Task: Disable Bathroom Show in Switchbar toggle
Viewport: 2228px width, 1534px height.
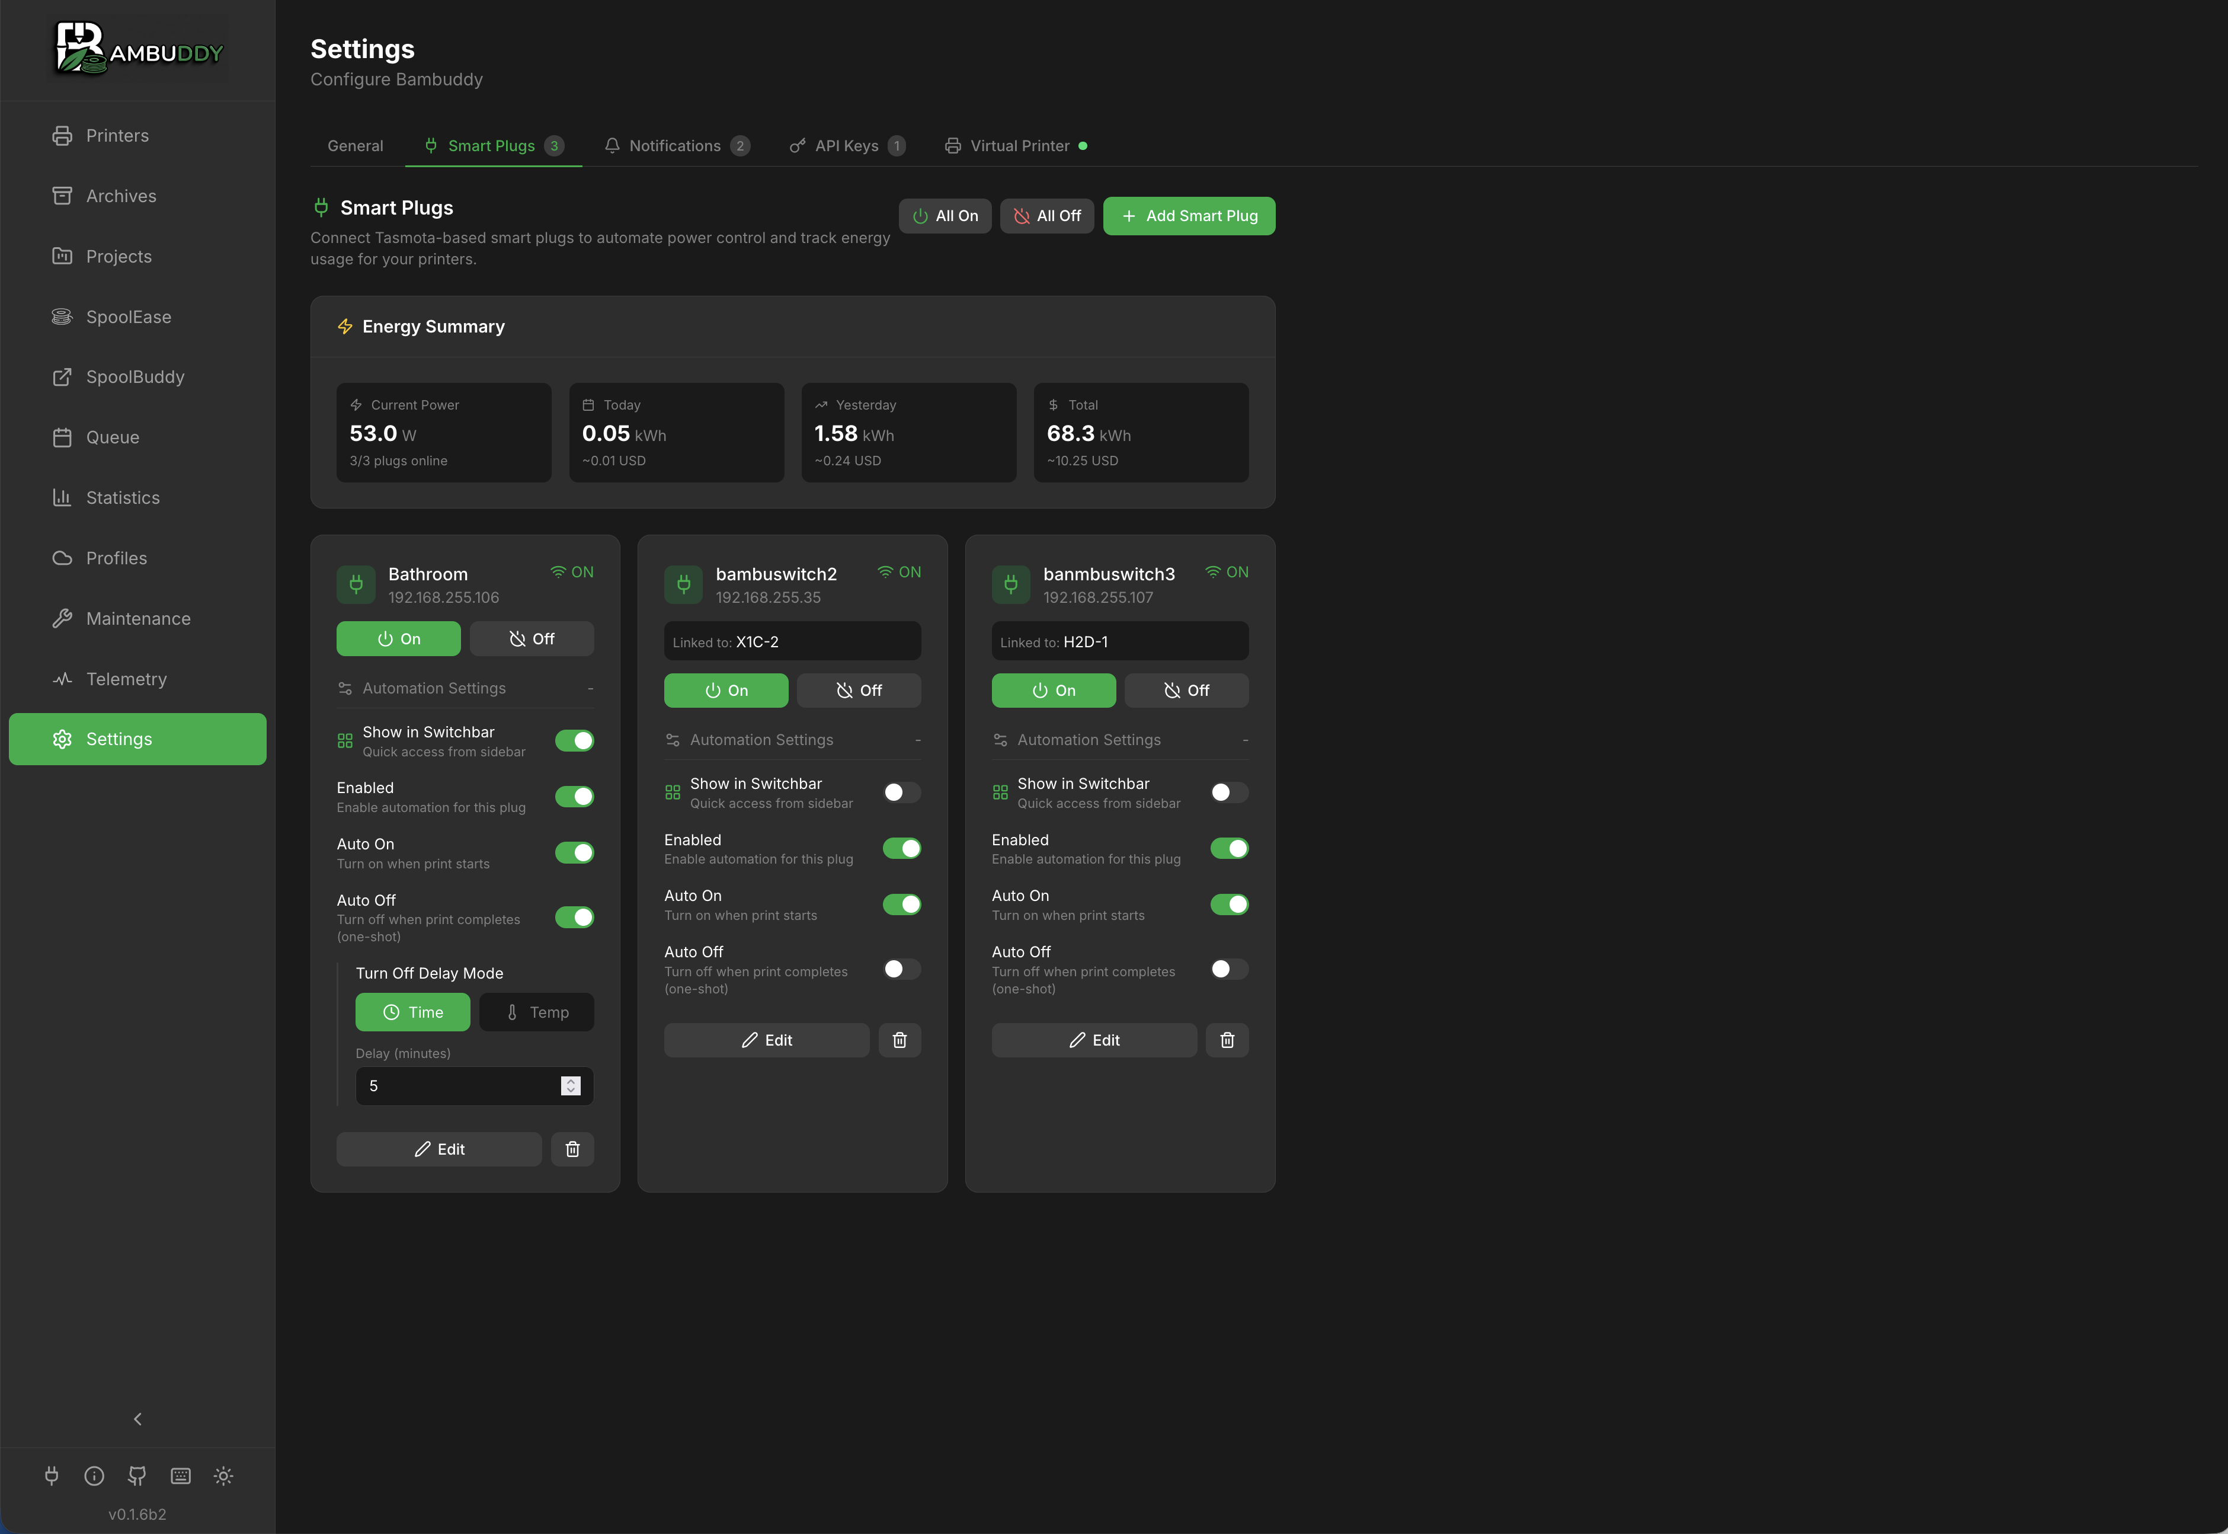Action: point(575,740)
